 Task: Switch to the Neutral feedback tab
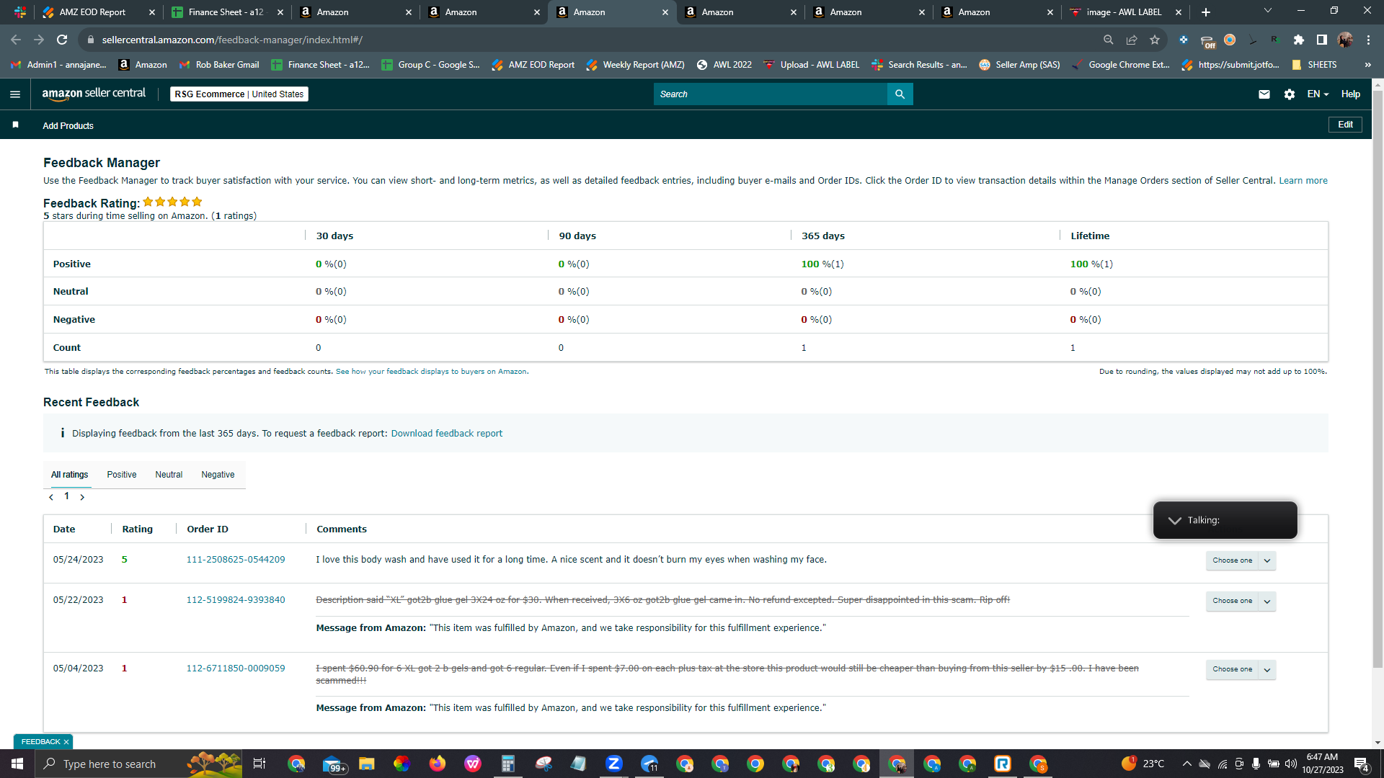[169, 475]
